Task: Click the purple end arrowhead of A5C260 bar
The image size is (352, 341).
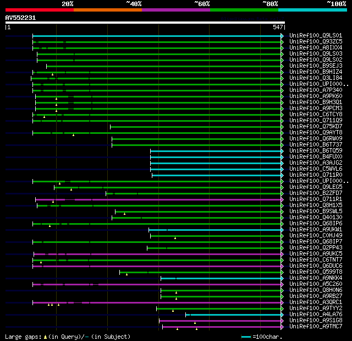Action: (282, 285)
